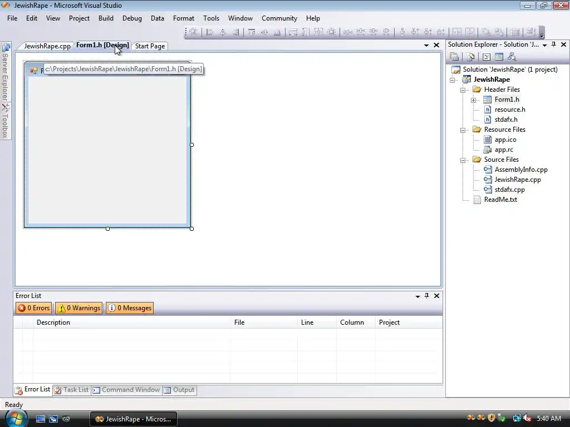Open the Format menu
This screenshot has width=570, height=427.
click(x=184, y=18)
